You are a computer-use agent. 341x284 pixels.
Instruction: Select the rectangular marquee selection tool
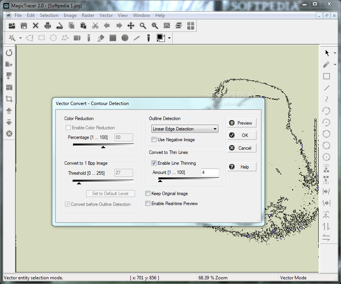pos(42,38)
